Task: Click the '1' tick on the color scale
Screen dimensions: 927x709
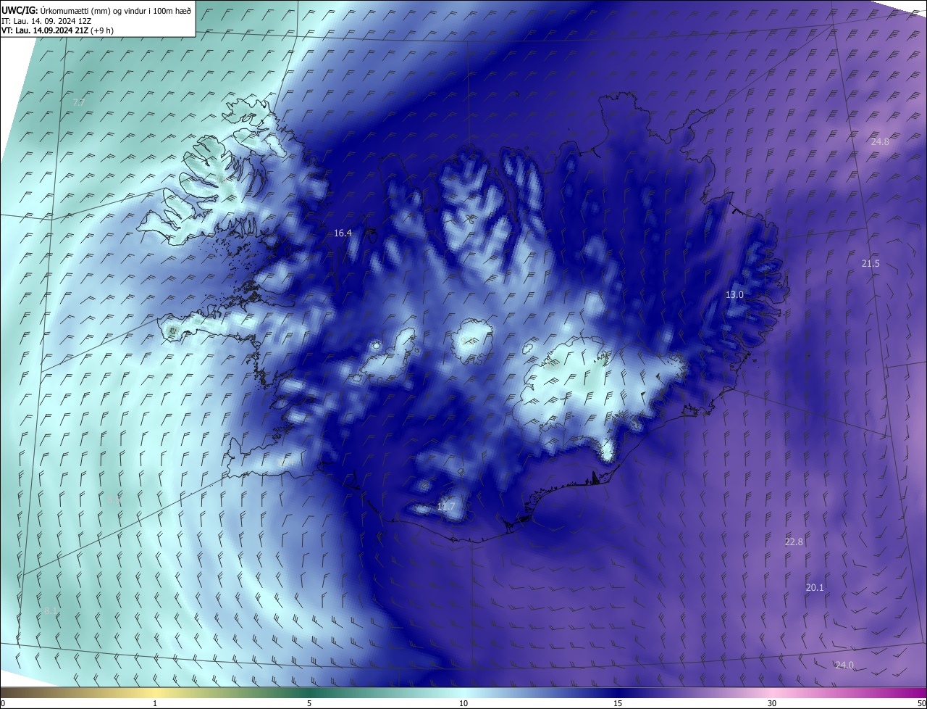Action: tap(155, 703)
